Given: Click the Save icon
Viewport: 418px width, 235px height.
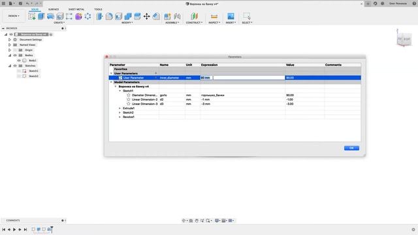Looking at the screenshot, I should pos(20,3).
